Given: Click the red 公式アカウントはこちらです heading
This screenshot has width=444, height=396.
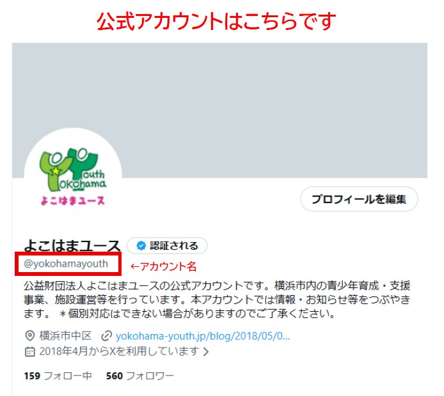Looking at the screenshot, I should [x=216, y=21].
